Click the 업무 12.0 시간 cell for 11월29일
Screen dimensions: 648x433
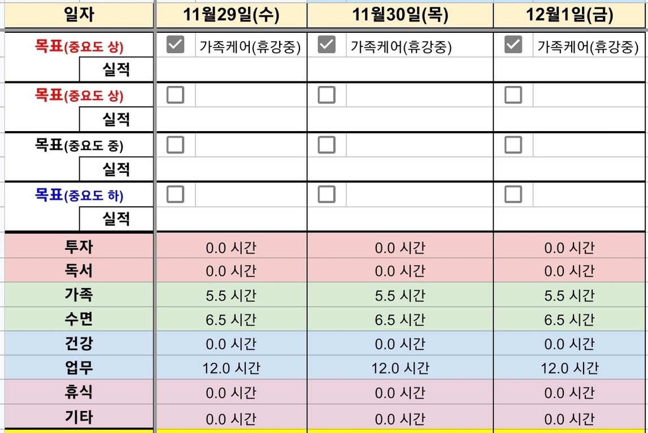click(231, 369)
